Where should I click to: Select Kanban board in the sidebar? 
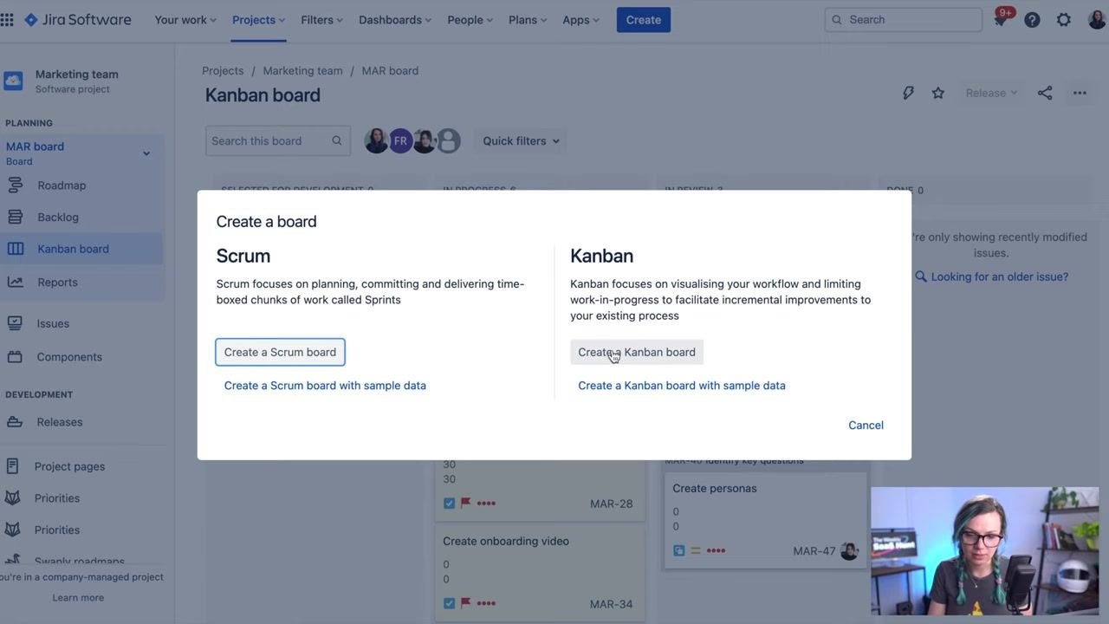click(82, 249)
